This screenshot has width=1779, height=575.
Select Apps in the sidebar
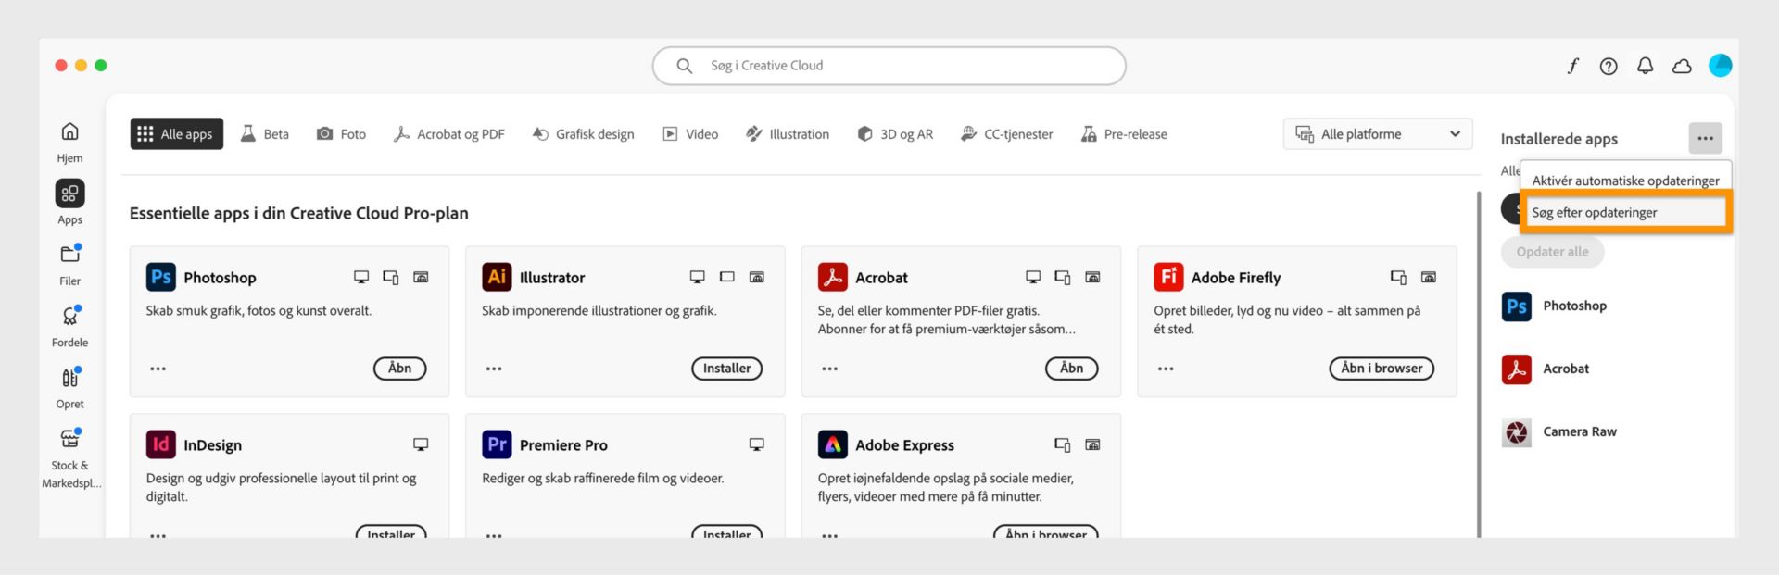coord(69,203)
